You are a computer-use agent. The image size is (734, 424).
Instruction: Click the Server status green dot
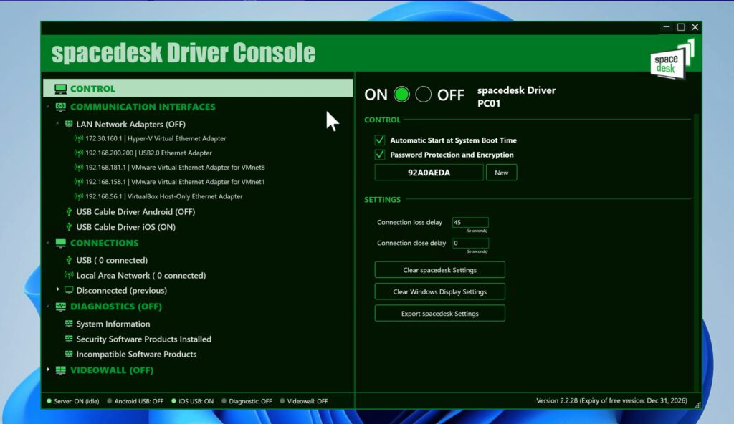coord(49,401)
